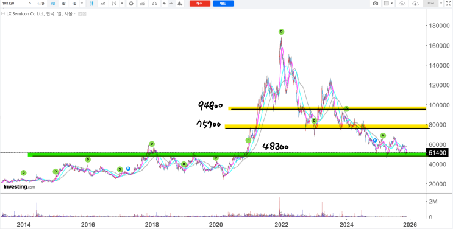Click the blue 매도 sell button
Viewport: 453px width, 229px height.
(x=223, y=4)
